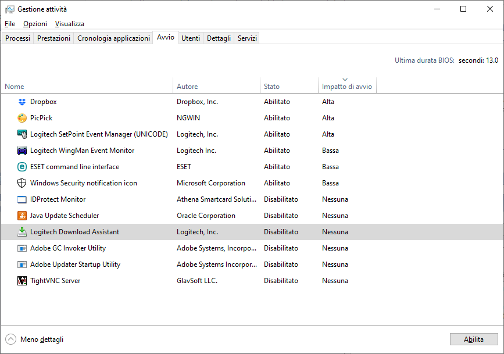
Task: Click the Java Update Scheduler icon
Action: (x=22, y=216)
